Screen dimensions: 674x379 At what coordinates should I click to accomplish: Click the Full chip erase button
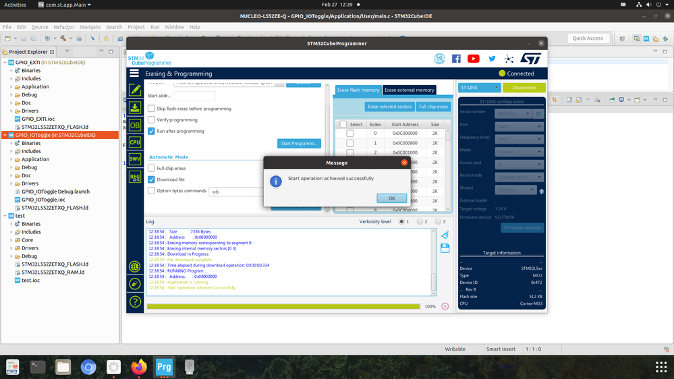click(x=433, y=107)
